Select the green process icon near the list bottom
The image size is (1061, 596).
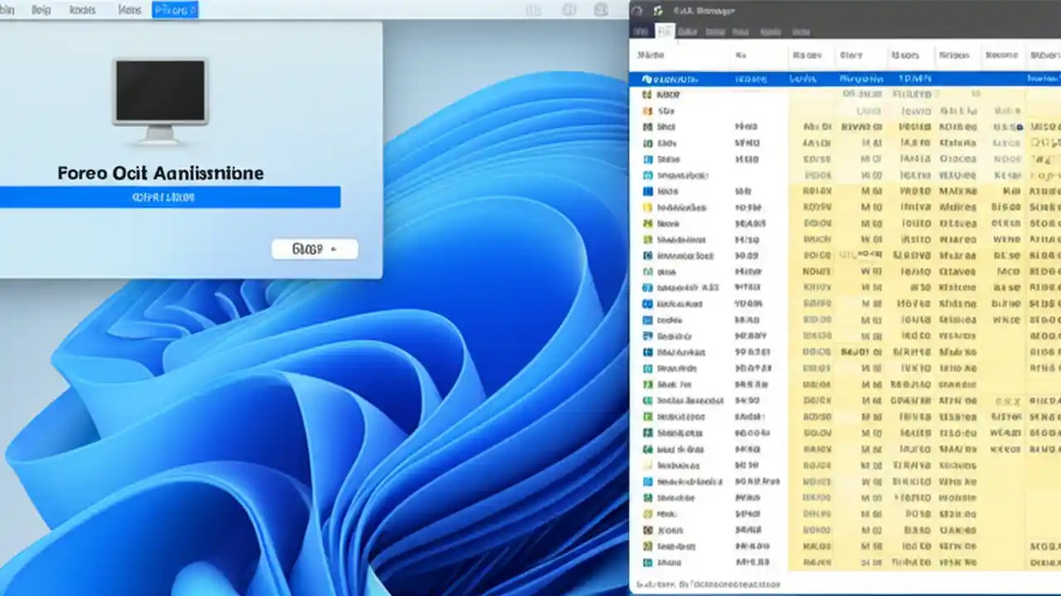[648, 497]
